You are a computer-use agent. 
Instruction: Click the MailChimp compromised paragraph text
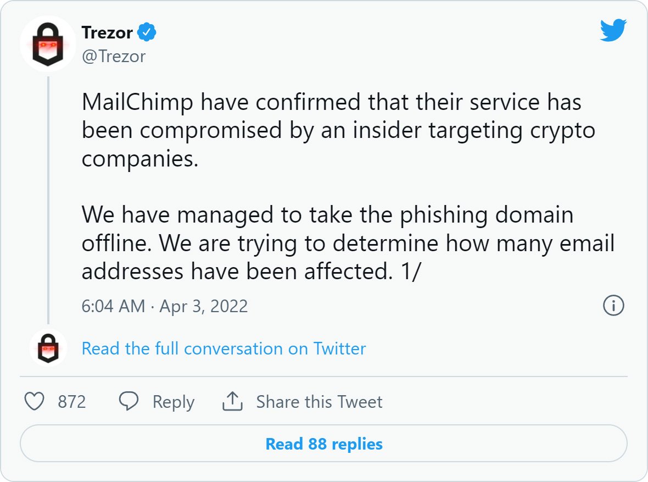tap(338, 131)
